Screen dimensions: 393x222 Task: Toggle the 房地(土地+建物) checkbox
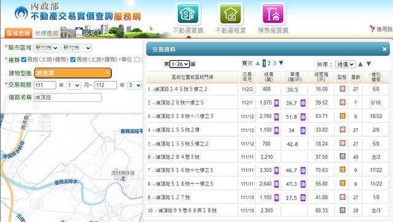24,60
